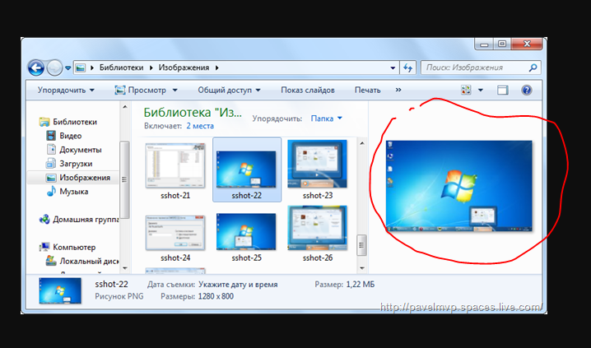Open the address bar history dropdown
Viewport: 591px width, 348px height.
[x=393, y=67]
